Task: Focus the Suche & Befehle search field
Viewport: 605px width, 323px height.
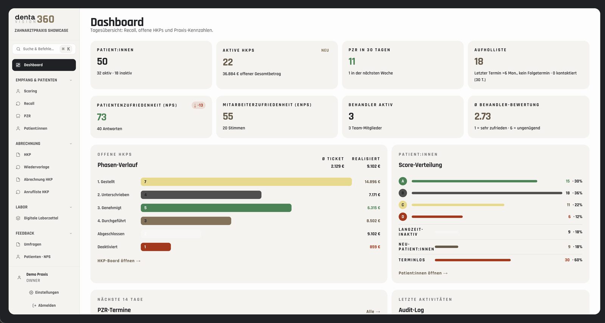Action: (x=44, y=49)
